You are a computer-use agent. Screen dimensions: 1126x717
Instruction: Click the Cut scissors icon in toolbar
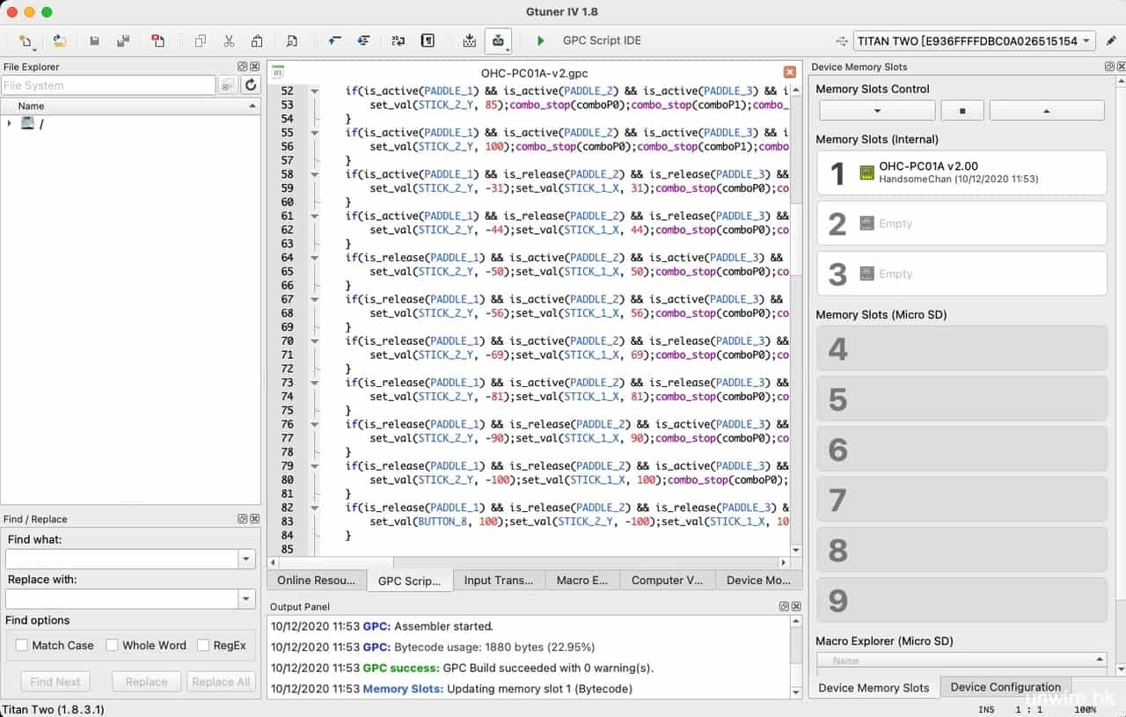[x=229, y=40]
